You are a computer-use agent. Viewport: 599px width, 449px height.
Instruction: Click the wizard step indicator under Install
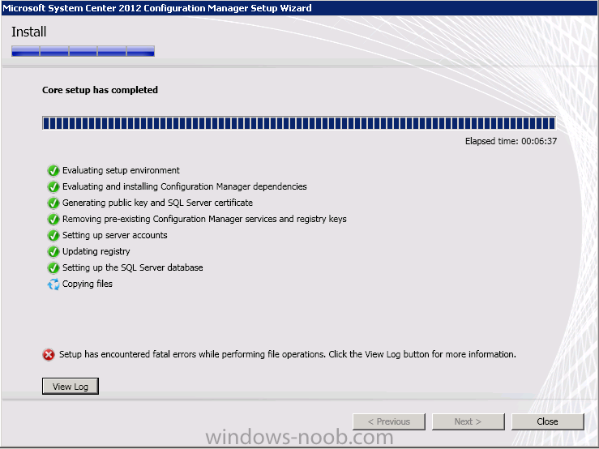click(x=83, y=51)
